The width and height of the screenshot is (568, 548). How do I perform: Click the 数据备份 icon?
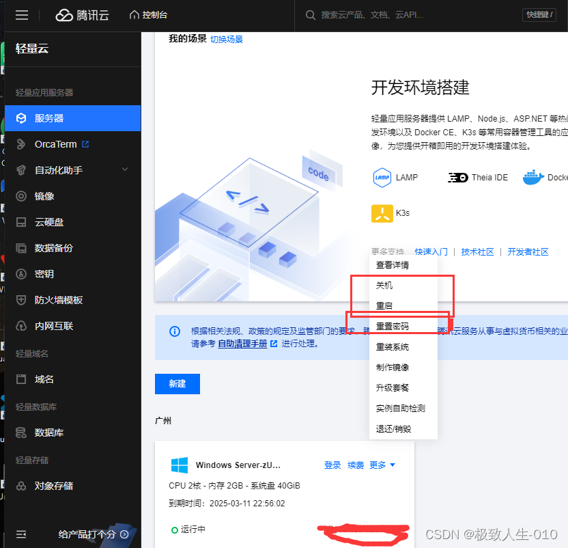21,248
